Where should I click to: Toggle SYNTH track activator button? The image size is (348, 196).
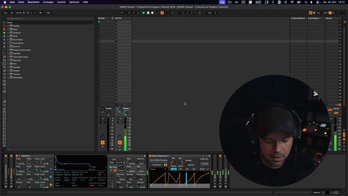(120, 143)
